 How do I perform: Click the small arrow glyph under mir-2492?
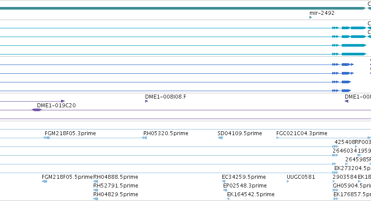(311, 17)
